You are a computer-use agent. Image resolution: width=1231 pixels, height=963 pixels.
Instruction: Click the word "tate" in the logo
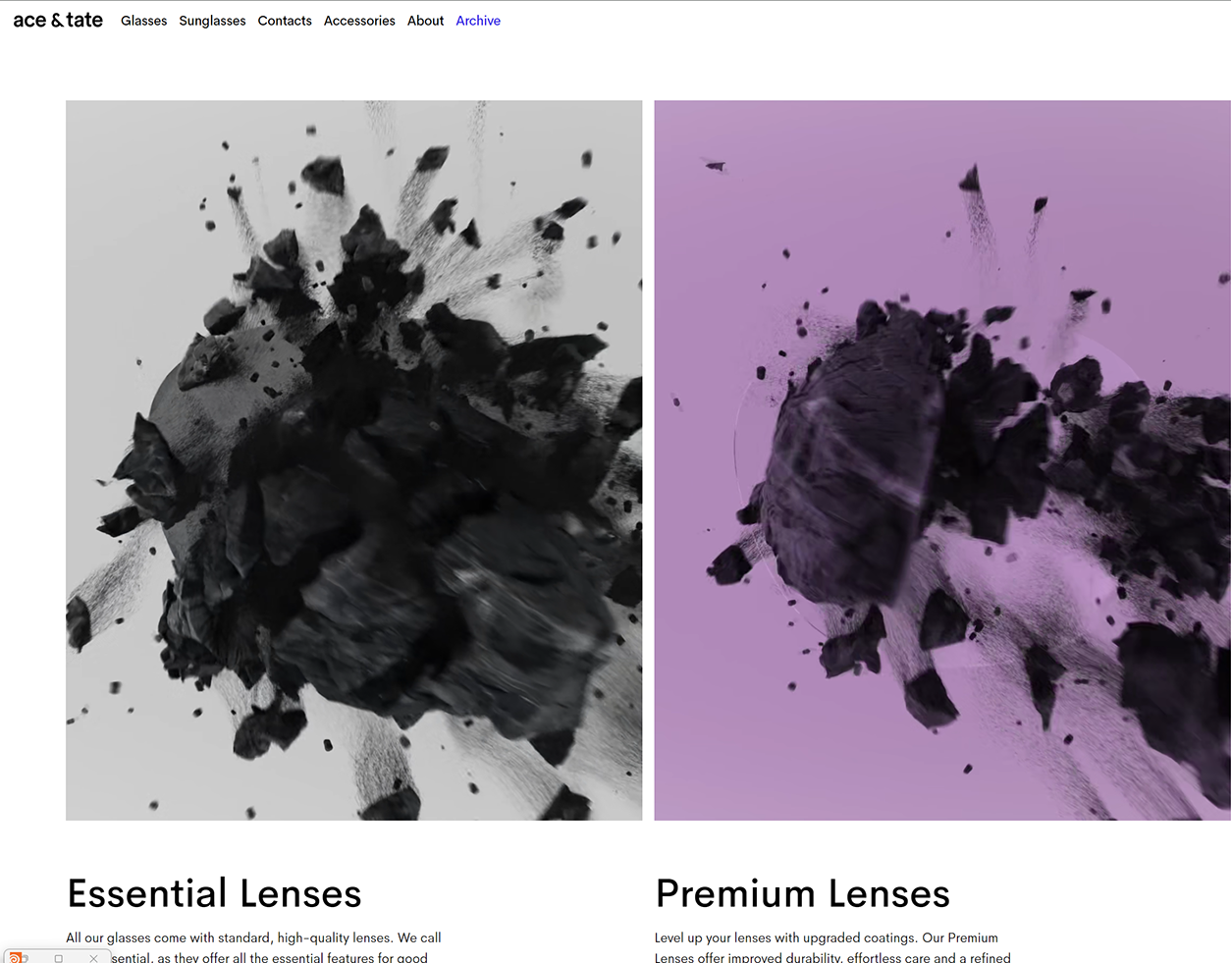point(84,20)
